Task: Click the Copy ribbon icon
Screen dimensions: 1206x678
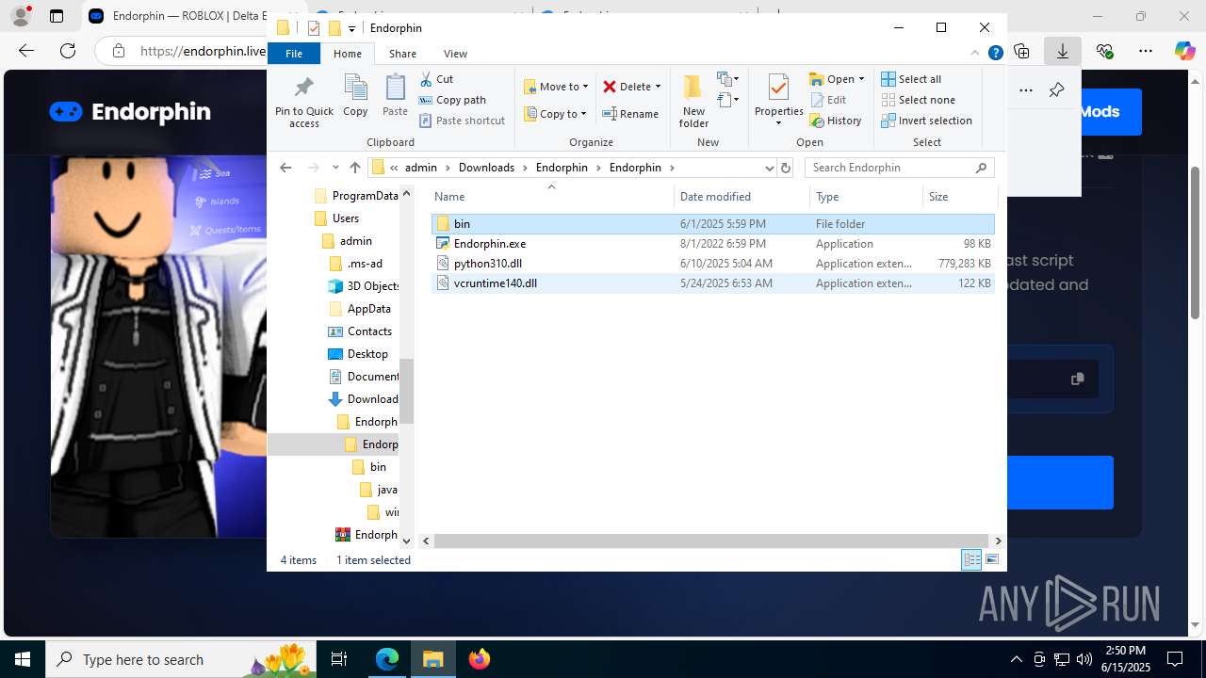Action: pos(355,95)
